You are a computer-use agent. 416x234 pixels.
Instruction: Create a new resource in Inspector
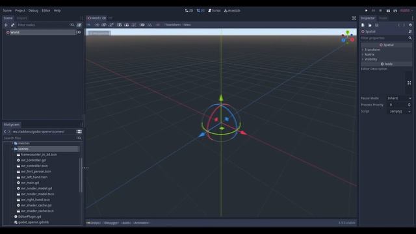click(x=363, y=25)
